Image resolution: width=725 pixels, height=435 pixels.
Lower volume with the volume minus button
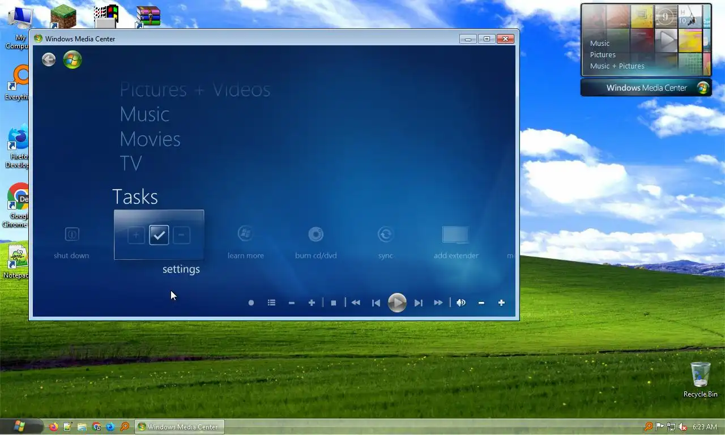[481, 303]
